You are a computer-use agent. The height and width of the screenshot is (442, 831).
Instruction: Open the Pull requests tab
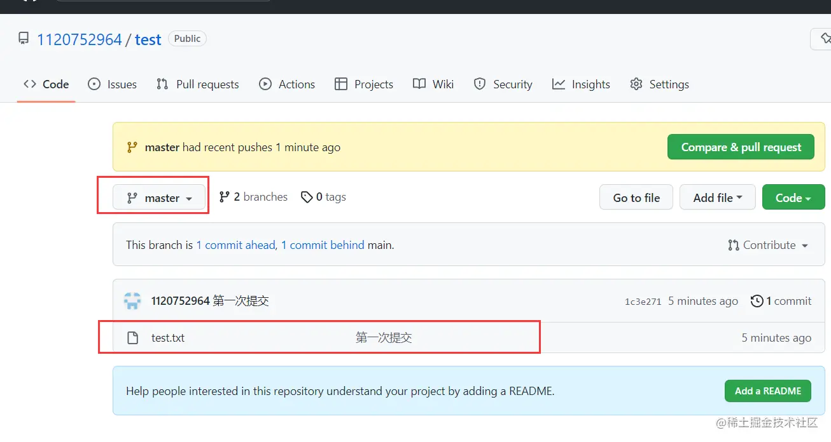[x=197, y=84]
